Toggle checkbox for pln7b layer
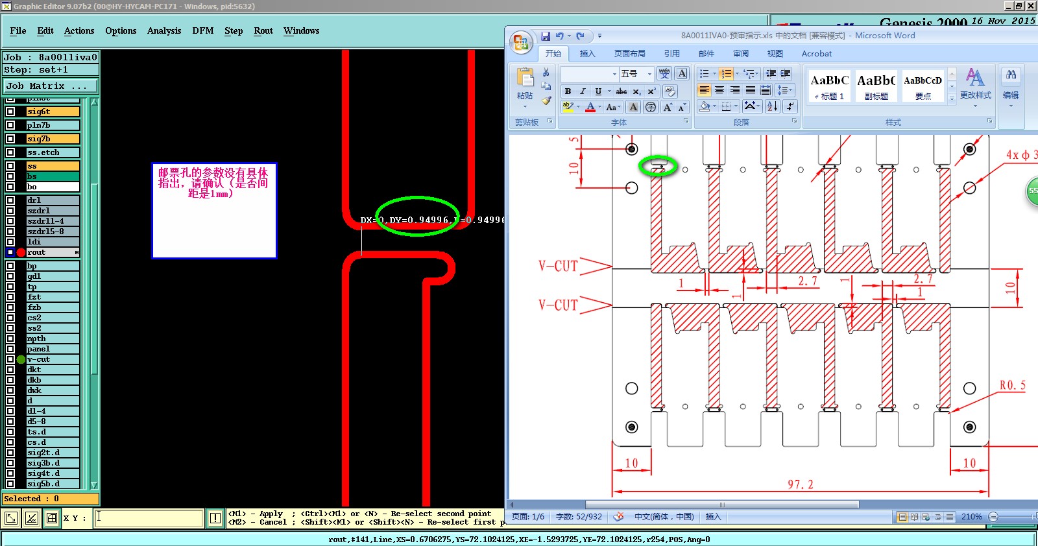1038x546 pixels. pos(10,125)
